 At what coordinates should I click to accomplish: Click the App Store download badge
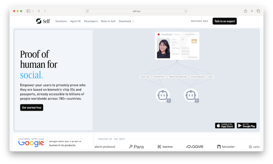(x=225, y=126)
